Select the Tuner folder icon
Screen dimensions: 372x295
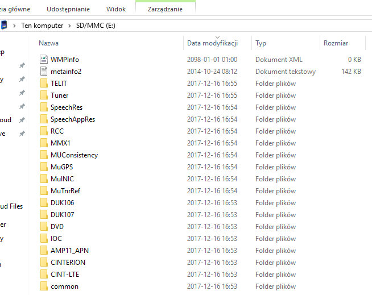[44, 95]
